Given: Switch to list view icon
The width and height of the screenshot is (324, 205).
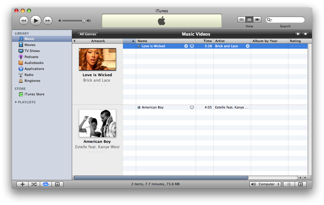Looking at the screenshot, I should 241,20.
